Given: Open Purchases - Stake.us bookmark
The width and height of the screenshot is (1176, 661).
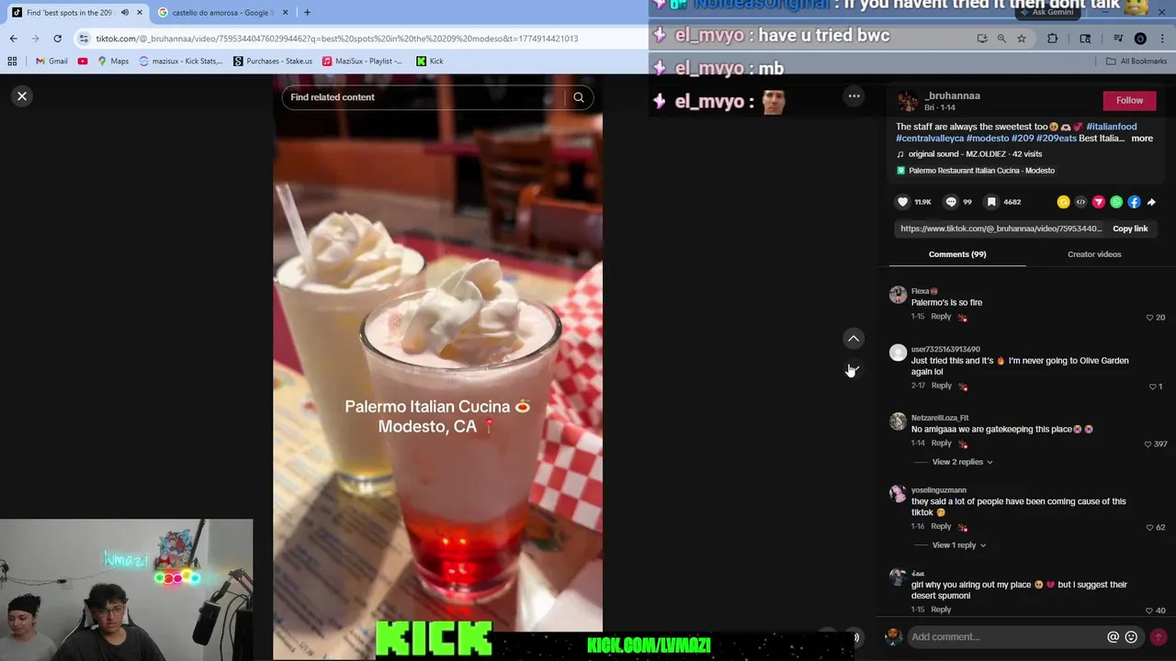Looking at the screenshot, I should point(274,62).
